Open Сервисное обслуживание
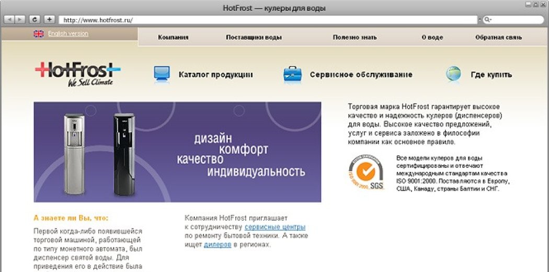Viewport: 549px width, 272px height. click(361, 75)
